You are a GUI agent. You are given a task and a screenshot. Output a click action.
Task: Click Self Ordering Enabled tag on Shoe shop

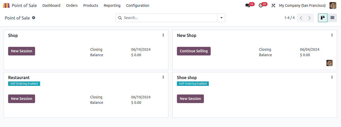click(193, 84)
